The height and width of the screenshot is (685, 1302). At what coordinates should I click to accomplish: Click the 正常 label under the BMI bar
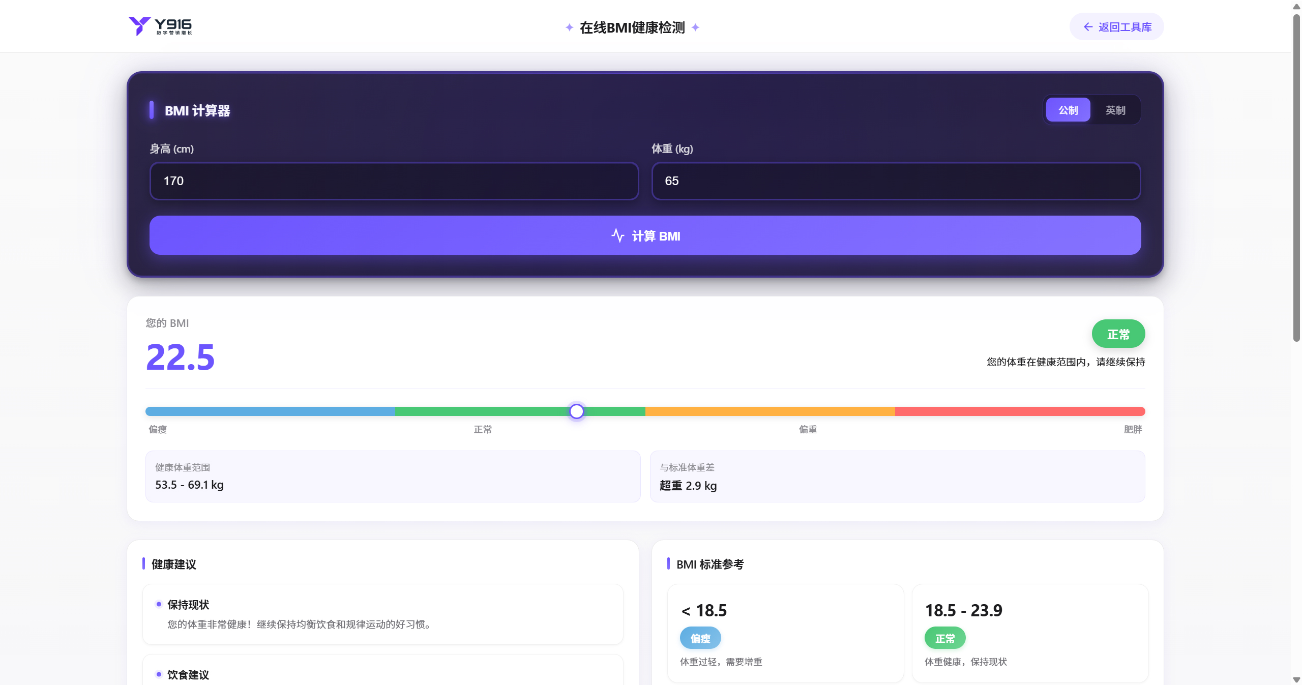click(483, 429)
